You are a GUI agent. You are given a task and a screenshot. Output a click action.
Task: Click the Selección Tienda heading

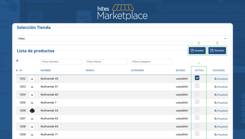33,27
